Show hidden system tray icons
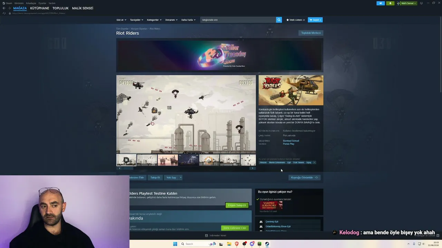 [x=409, y=244]
